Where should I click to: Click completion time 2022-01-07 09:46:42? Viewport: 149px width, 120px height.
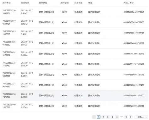point(27,22)
